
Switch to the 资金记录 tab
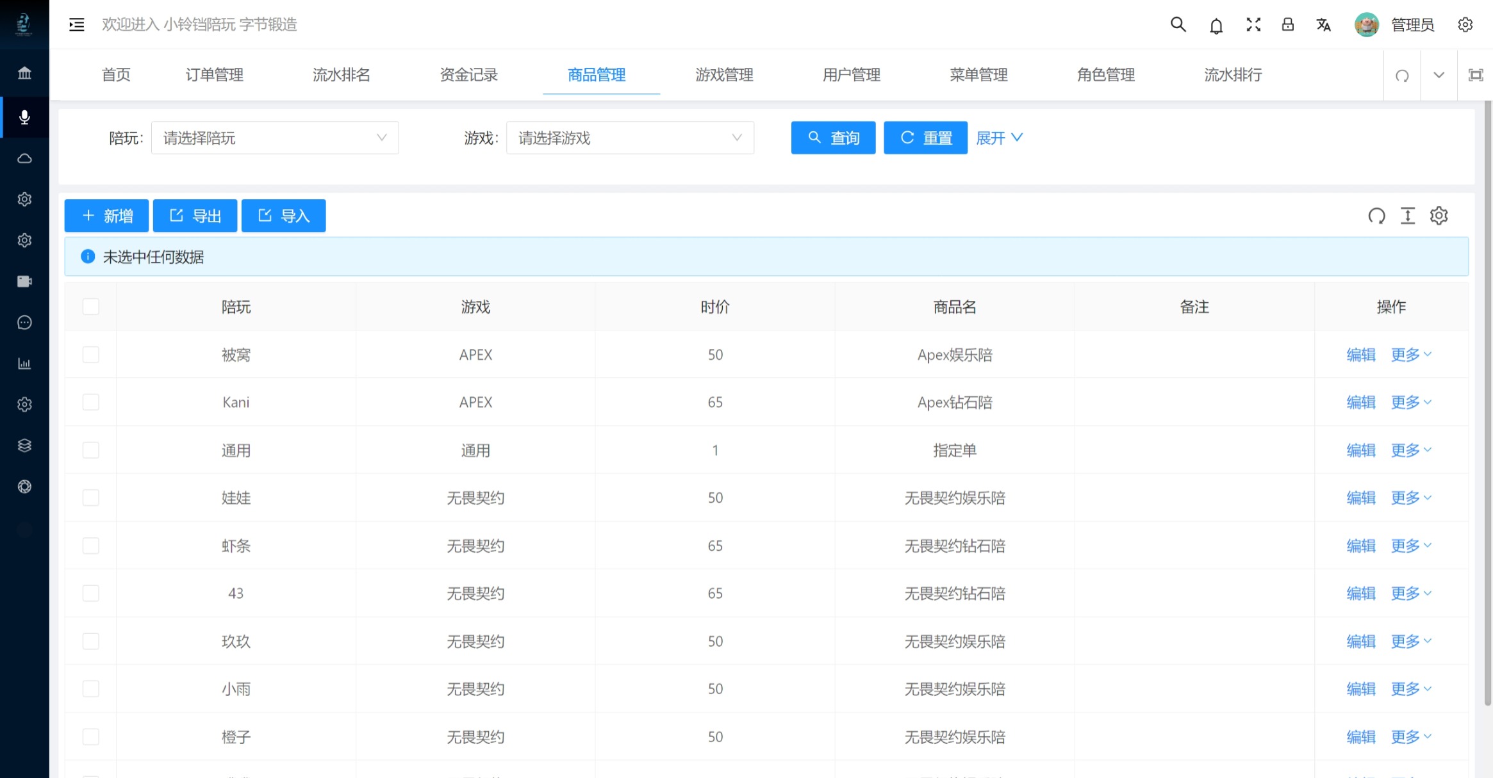click(x=469, y=75)
